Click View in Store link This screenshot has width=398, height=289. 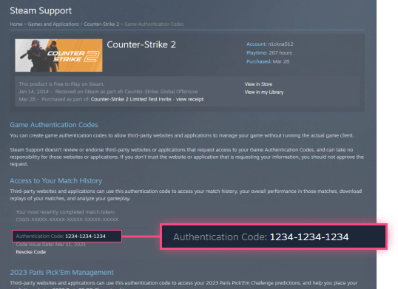pos(258,84)
